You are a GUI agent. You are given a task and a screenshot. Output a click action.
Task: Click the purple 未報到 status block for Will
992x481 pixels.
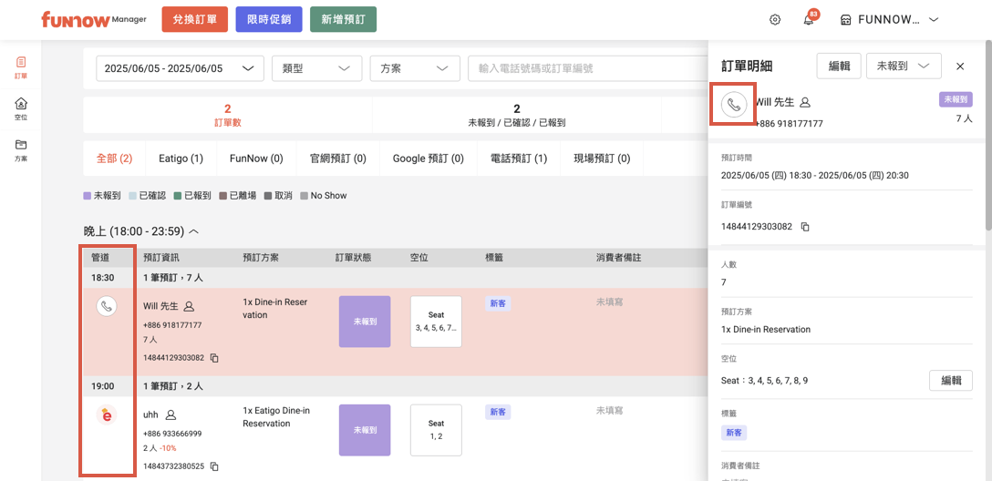click(365, 322)
